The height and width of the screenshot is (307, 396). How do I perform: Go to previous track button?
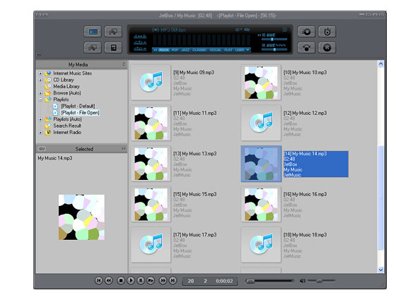pyautogui.click(x=99, y=280)
